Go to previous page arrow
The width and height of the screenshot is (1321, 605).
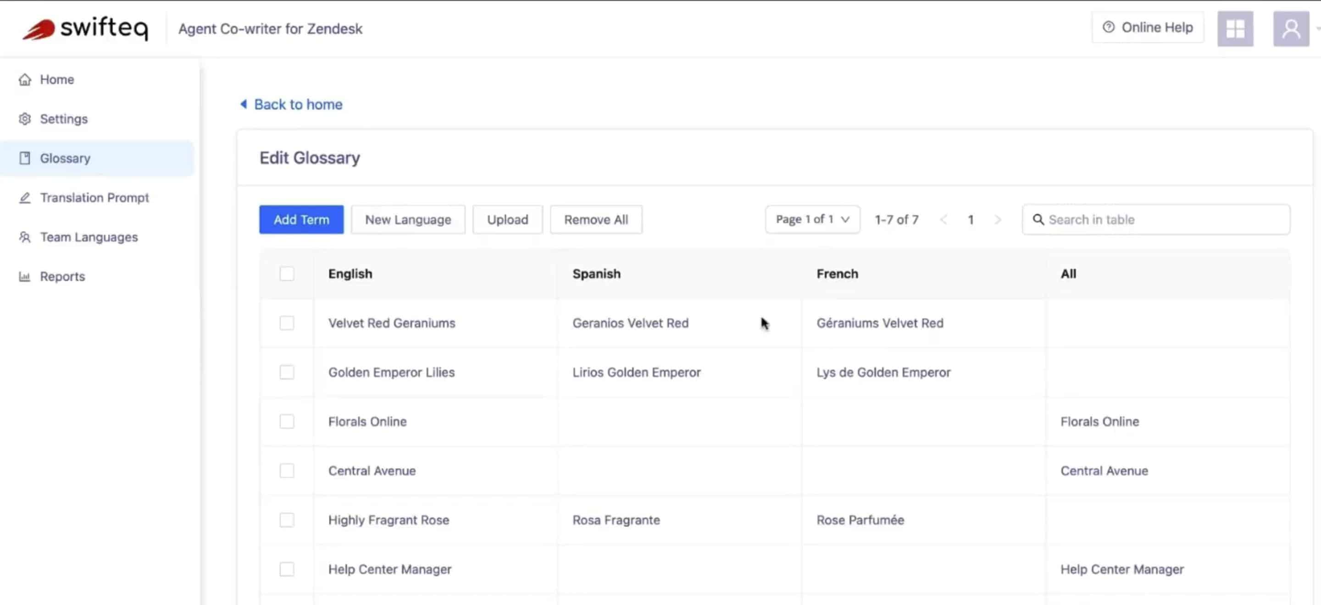(x=943, y=220)
